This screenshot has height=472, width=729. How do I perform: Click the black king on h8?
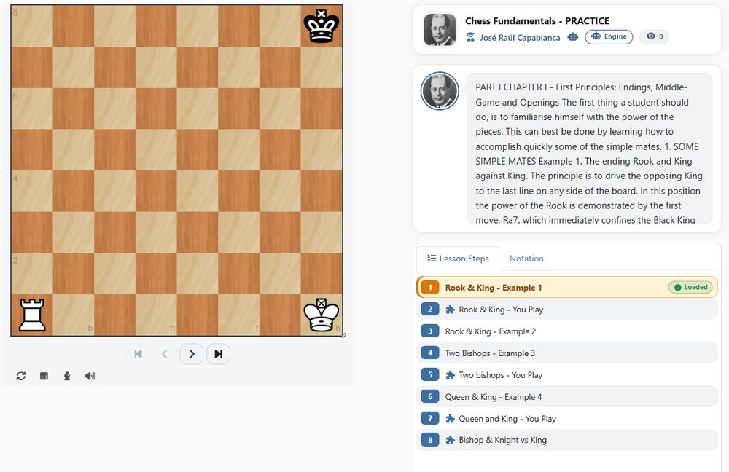pos(321,26)
